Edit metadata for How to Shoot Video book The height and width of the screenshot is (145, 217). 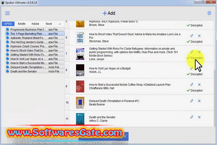(192, 36)
